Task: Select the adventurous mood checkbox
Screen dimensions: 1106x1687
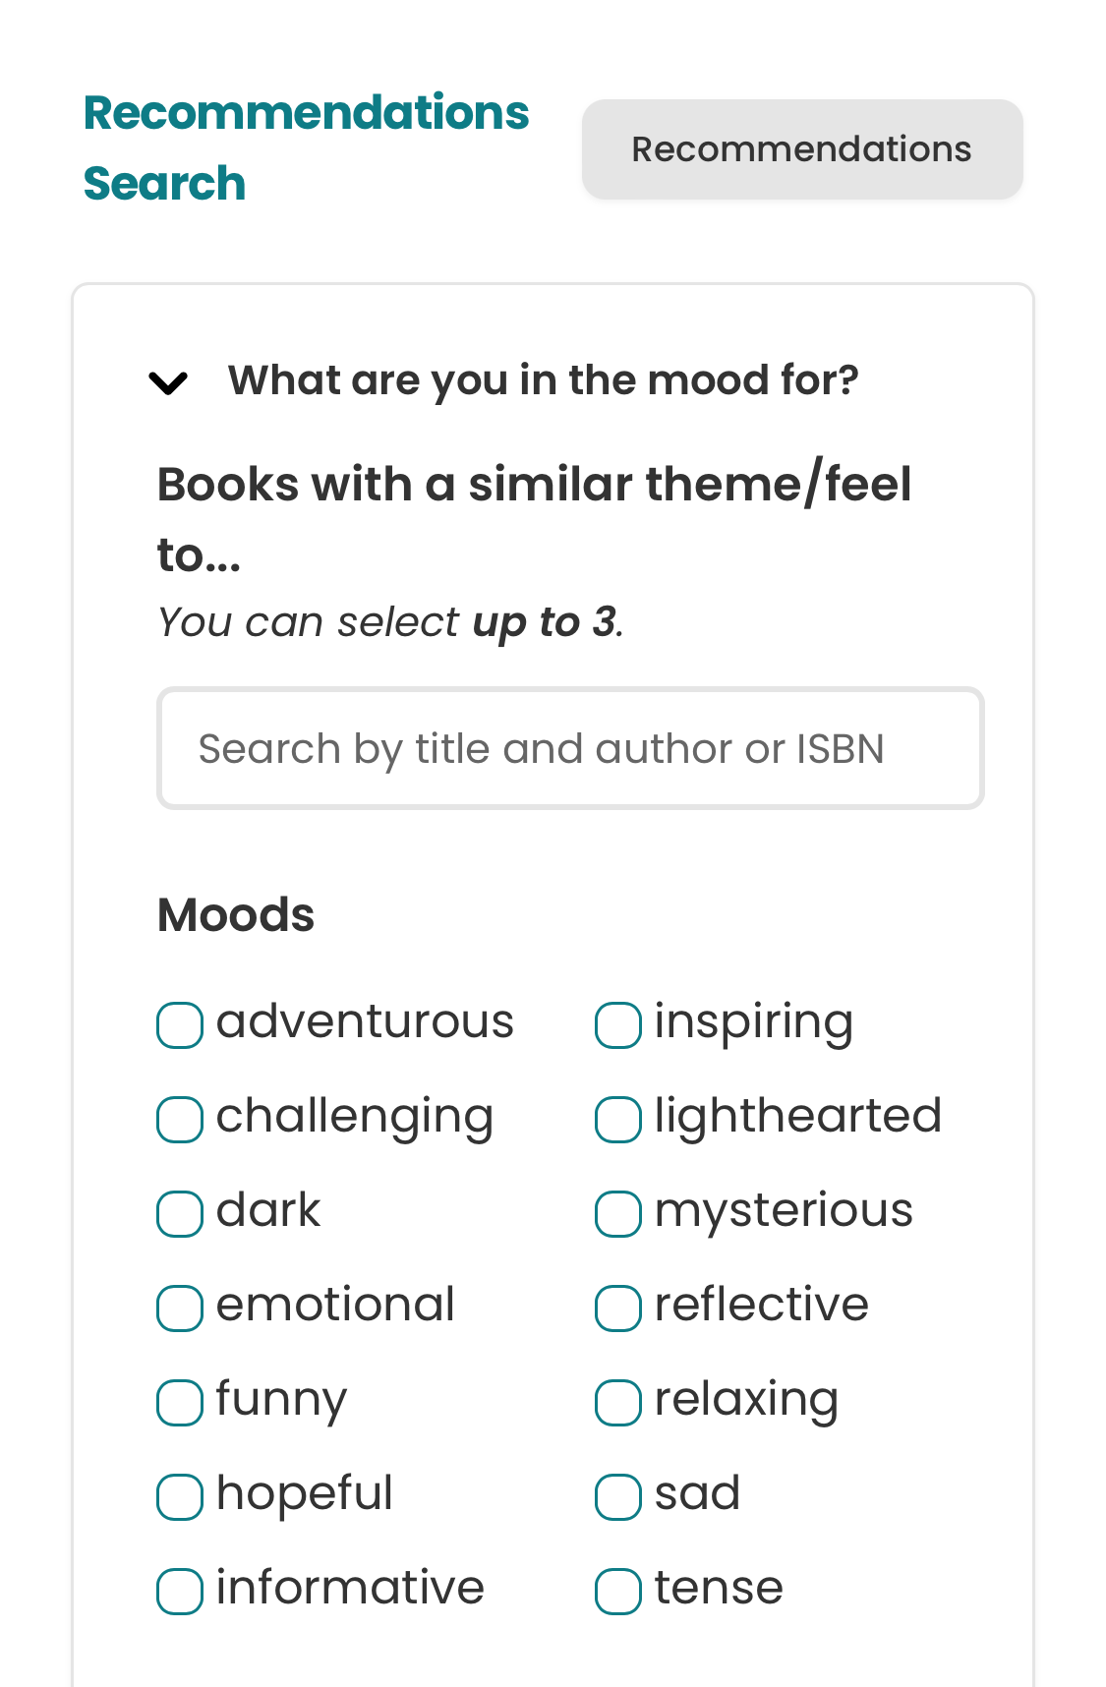Action: (x=179, y=1025)
